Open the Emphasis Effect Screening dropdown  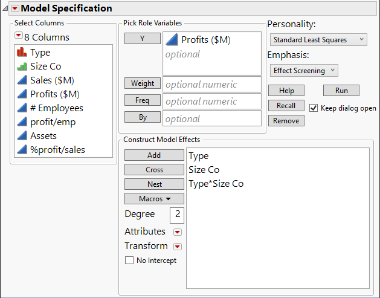304,70
